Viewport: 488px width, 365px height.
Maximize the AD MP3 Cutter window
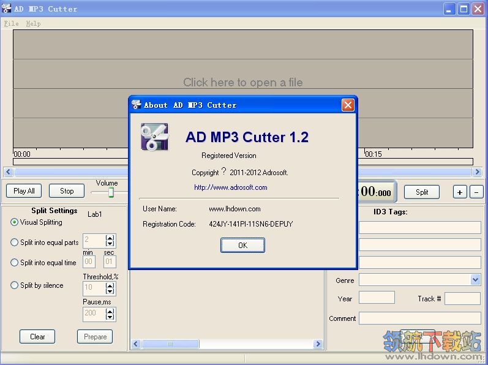464,9
